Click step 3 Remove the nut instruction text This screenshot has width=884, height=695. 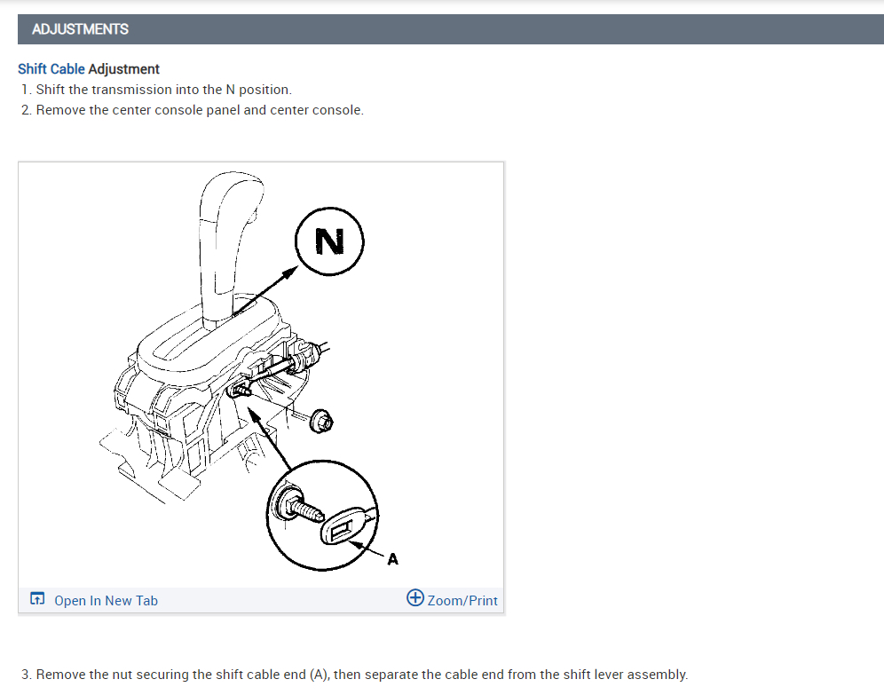click(x=355, y=675)
